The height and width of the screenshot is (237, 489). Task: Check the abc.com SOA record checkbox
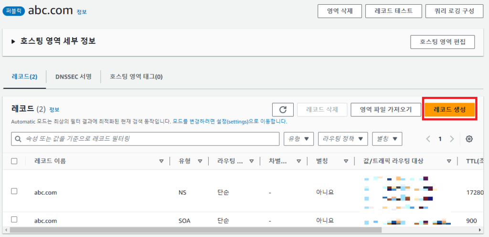(14, 219)
